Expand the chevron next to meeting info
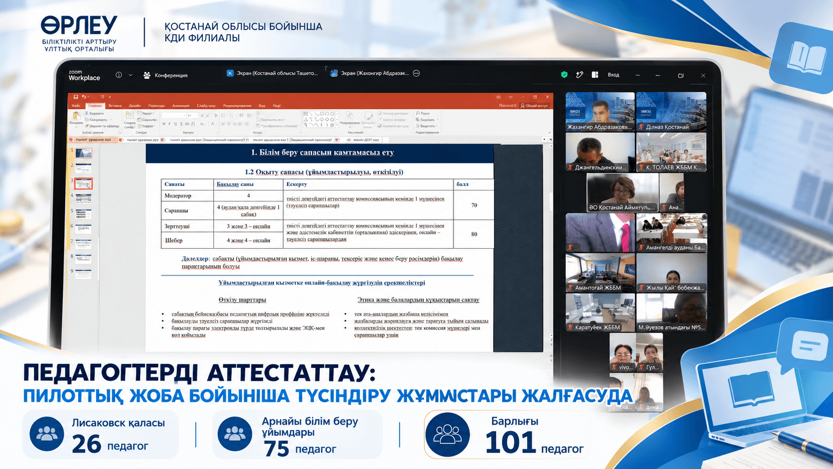 click(x=131, y=75)
